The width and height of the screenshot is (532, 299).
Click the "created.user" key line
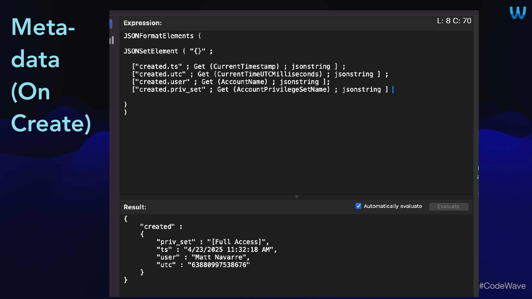point(231,82)
